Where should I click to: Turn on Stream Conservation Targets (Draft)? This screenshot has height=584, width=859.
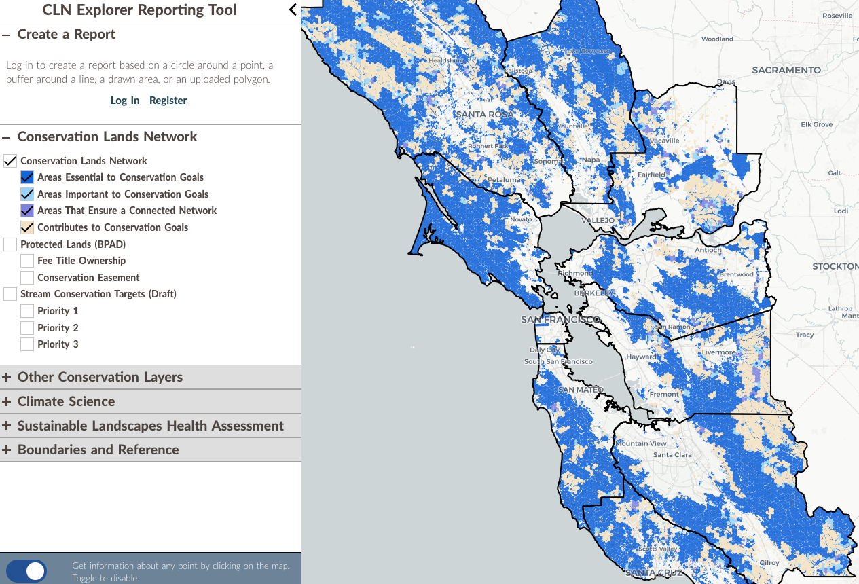tap(10, 294)
